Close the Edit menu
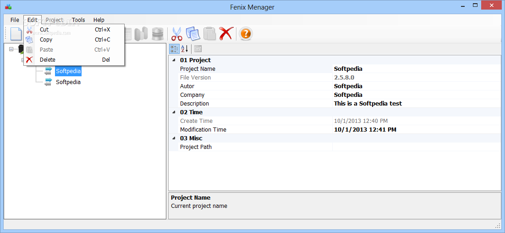 (33, 20)
